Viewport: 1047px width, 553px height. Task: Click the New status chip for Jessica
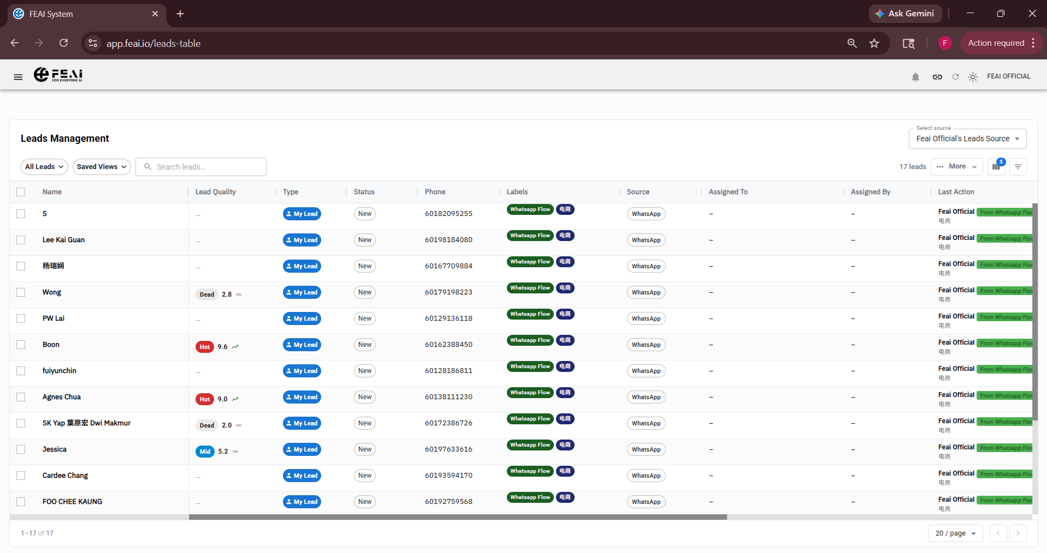pyautogui.click(x=365, y=449)
